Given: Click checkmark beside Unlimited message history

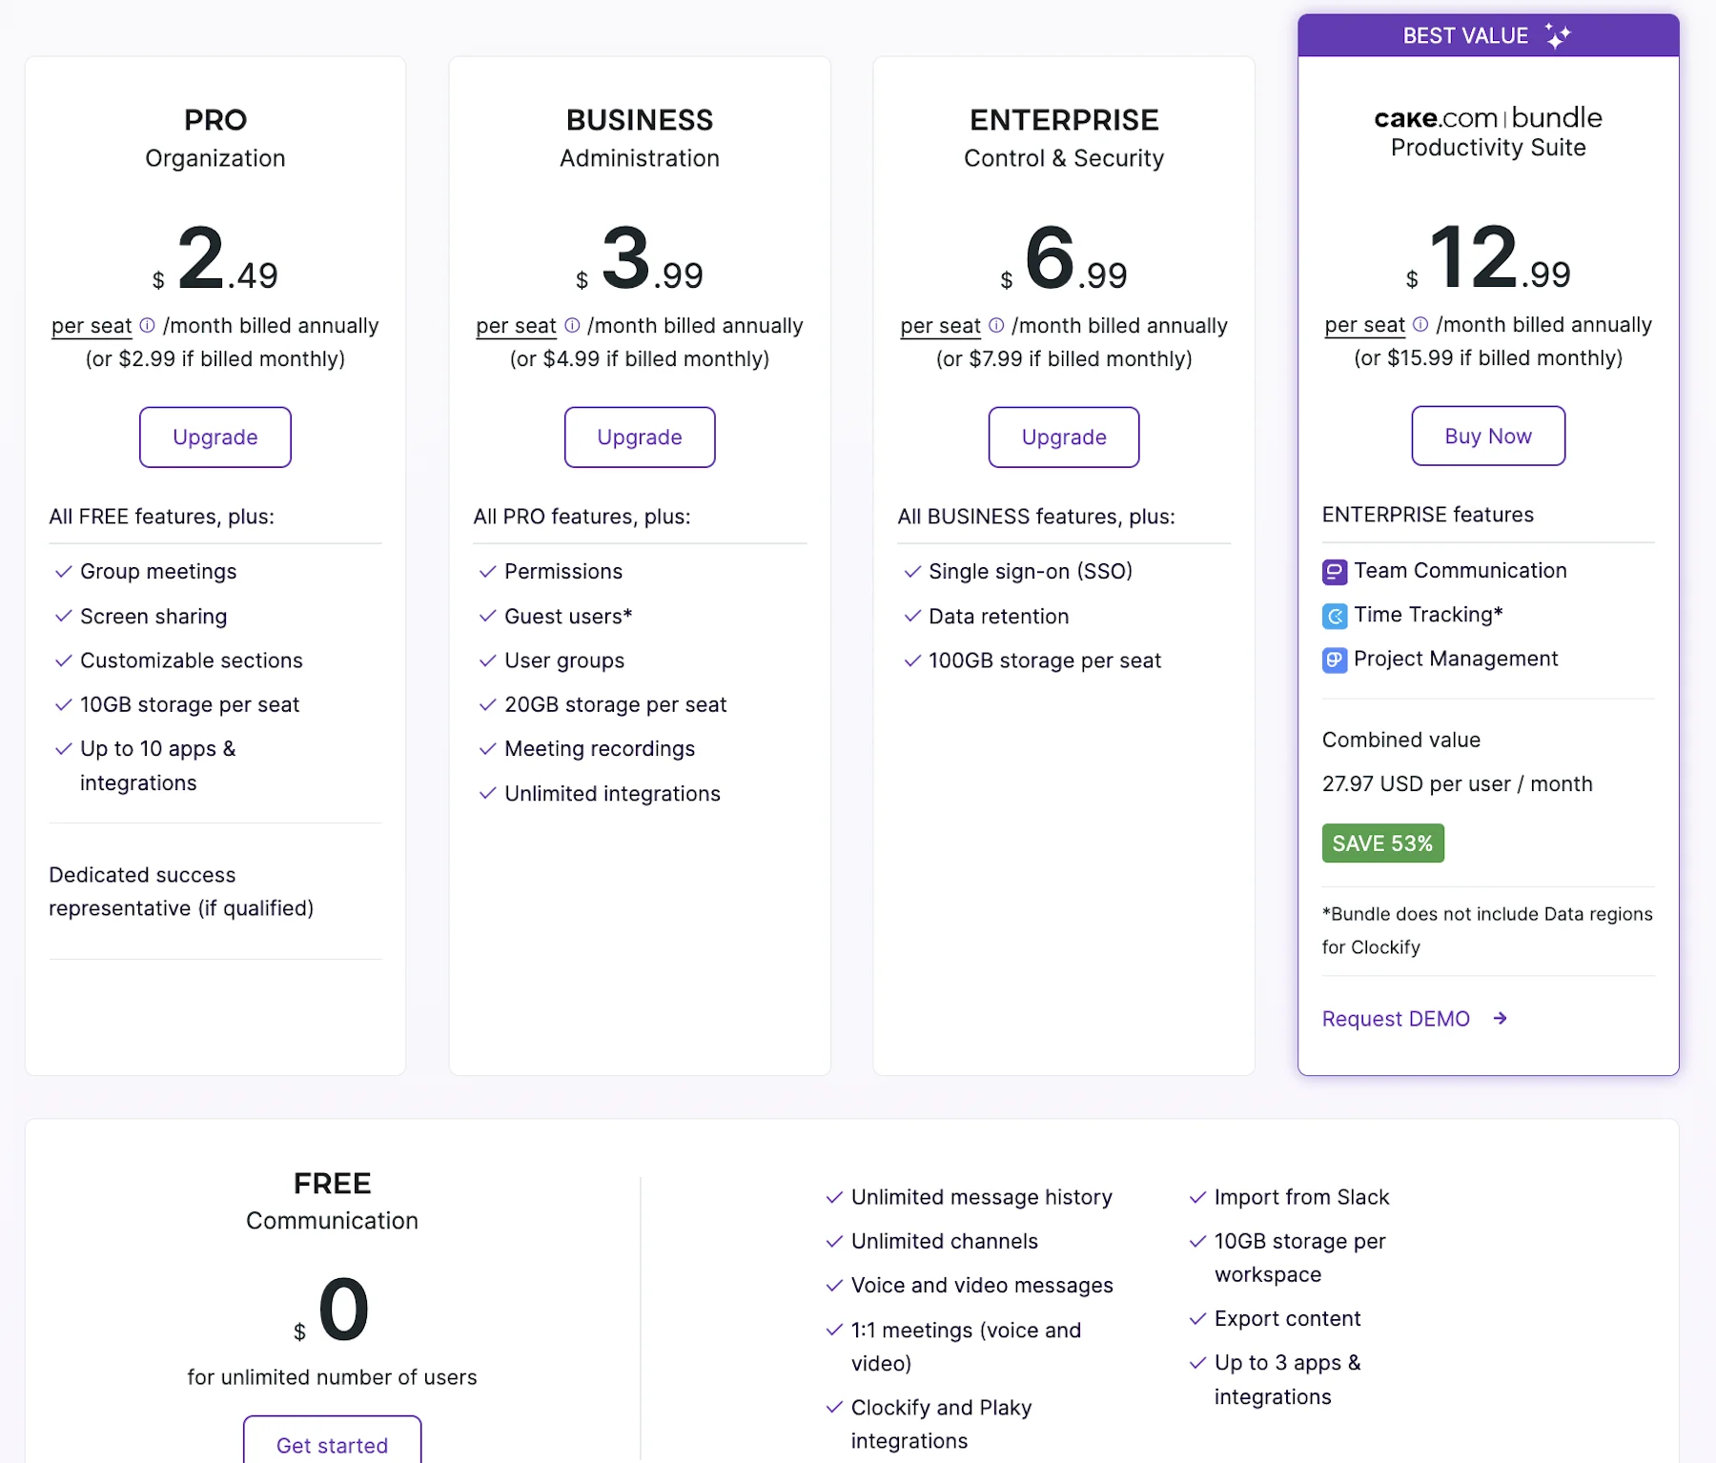Looking at the screenshot, I should point(834,1197).
